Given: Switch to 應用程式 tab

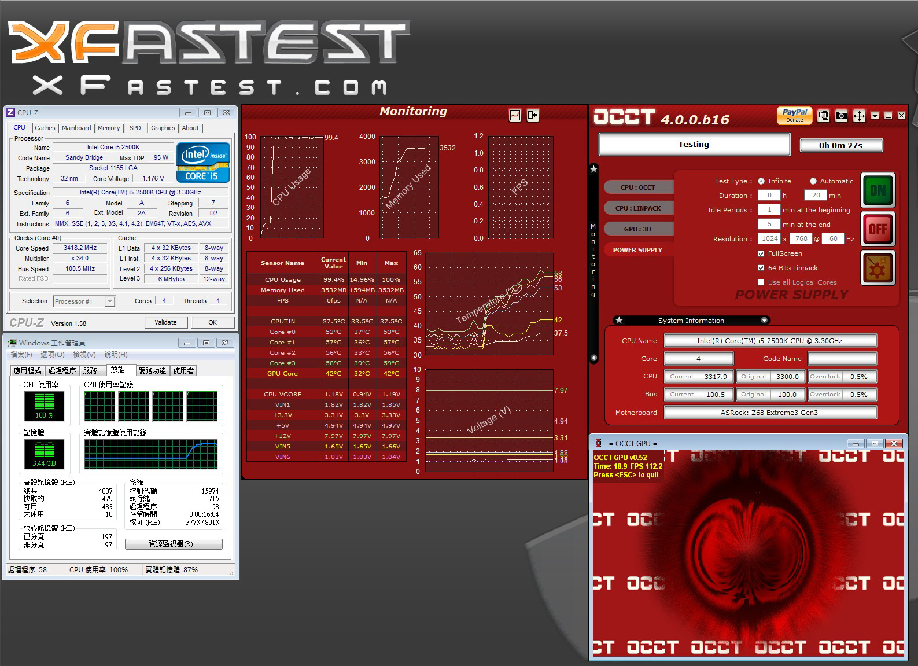Looking at the screenshot, I should click(x=28, y=371).
